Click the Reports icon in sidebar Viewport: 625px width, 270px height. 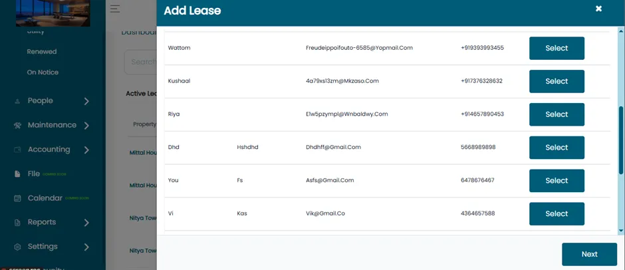tap(17, 223)
